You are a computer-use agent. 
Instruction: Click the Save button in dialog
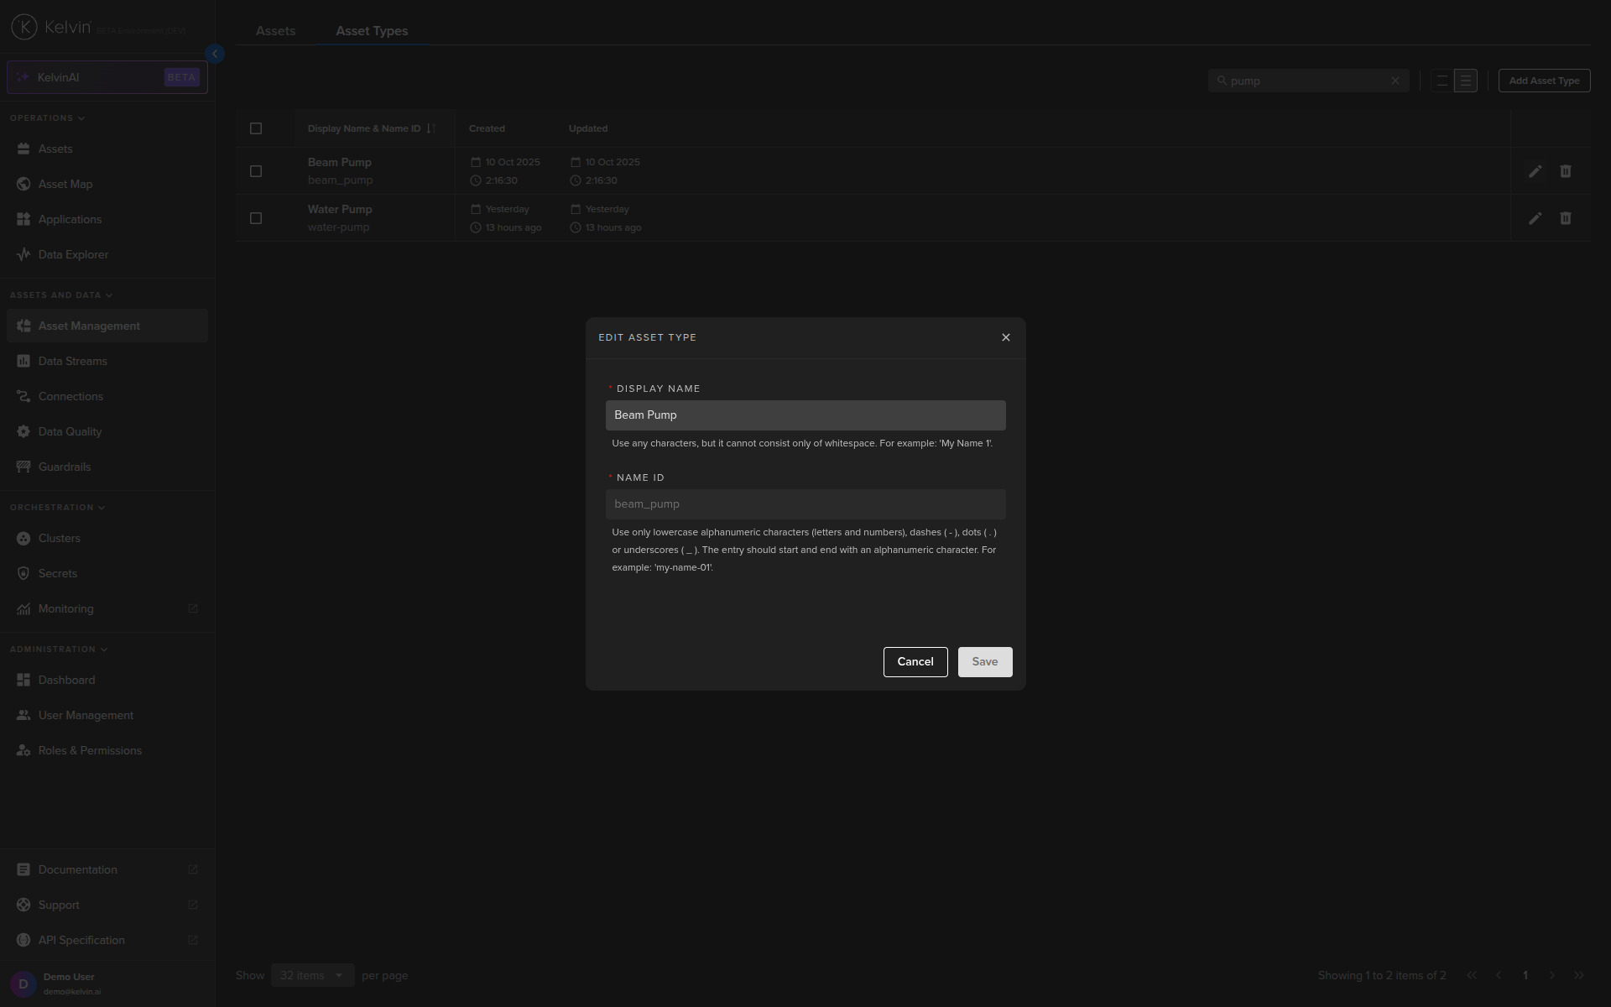pos(984,661)
